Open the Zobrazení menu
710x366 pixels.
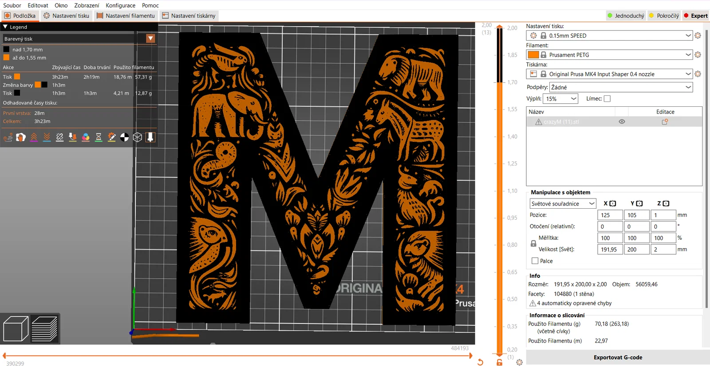point(87,5)
